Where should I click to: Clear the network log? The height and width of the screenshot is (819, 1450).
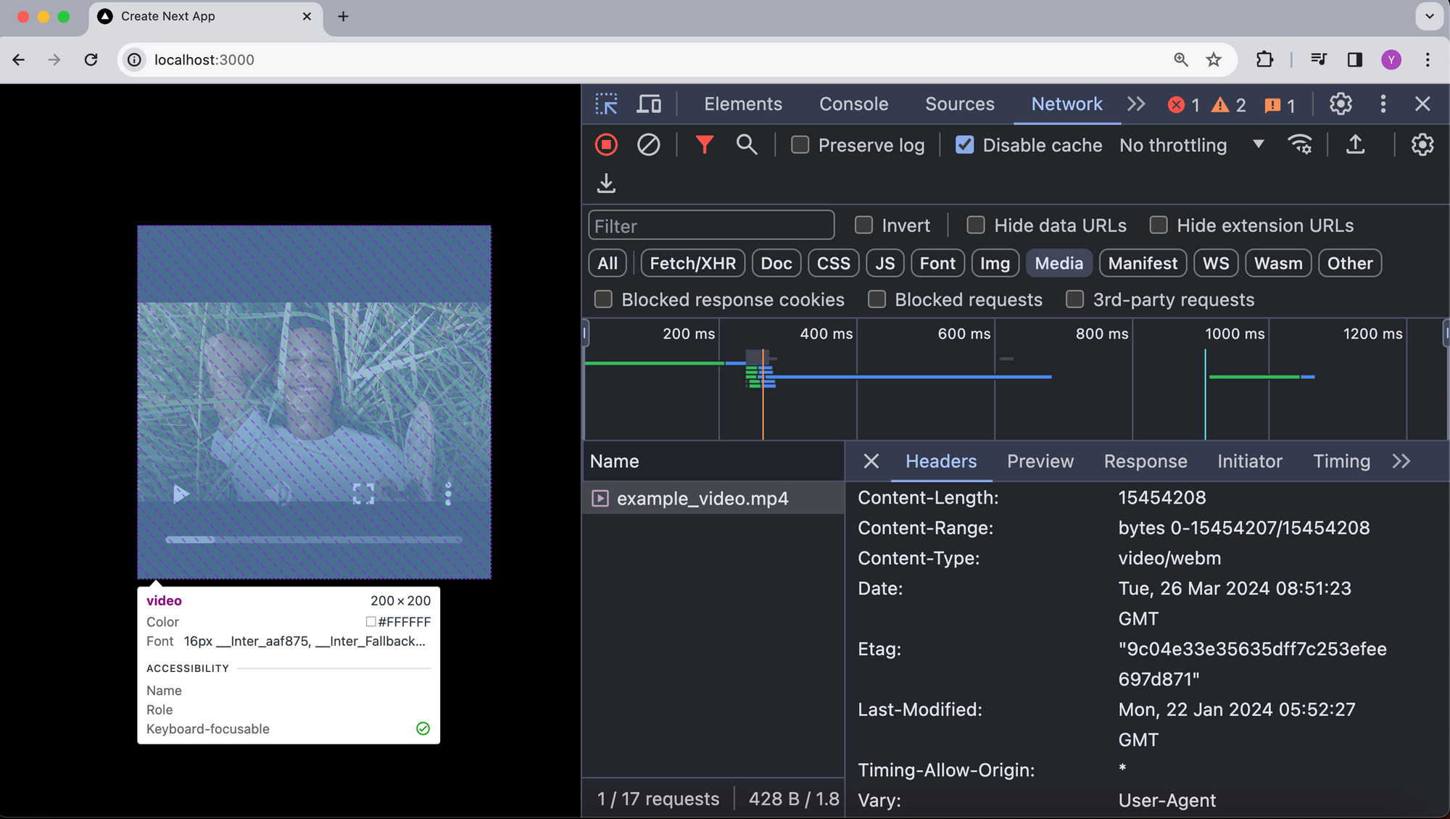click(x=648, y=145)
